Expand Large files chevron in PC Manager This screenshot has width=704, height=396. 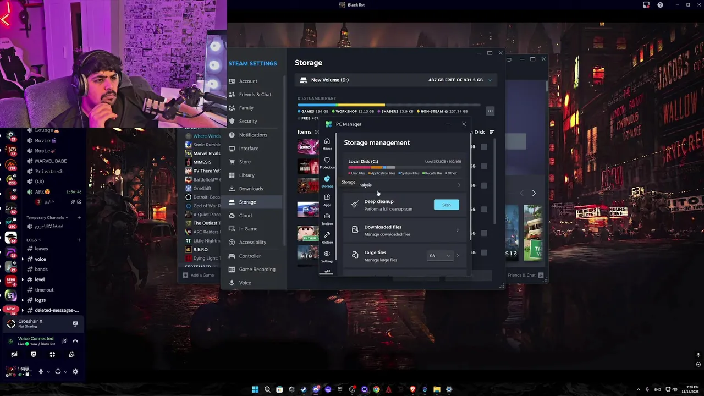point(458,256)
